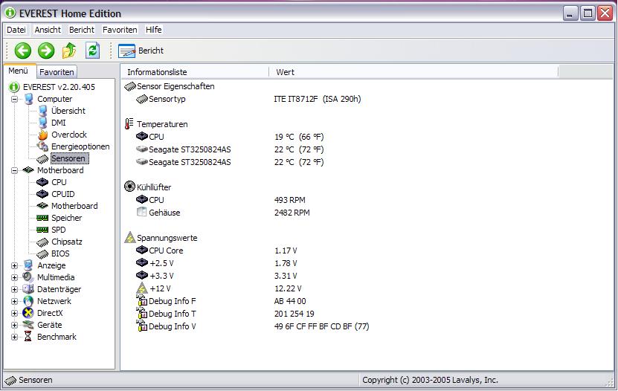Open the Datei menu

[16, 30]
